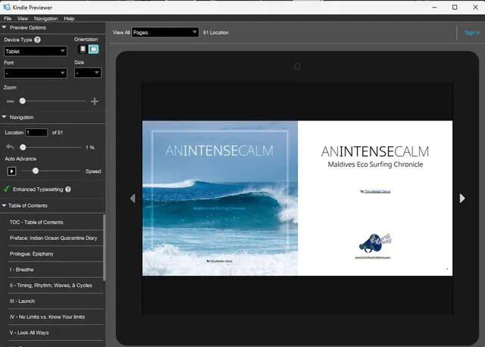Collapse the Navigation section
Viewport: 485px width, 347px height.
click(4, 117)
